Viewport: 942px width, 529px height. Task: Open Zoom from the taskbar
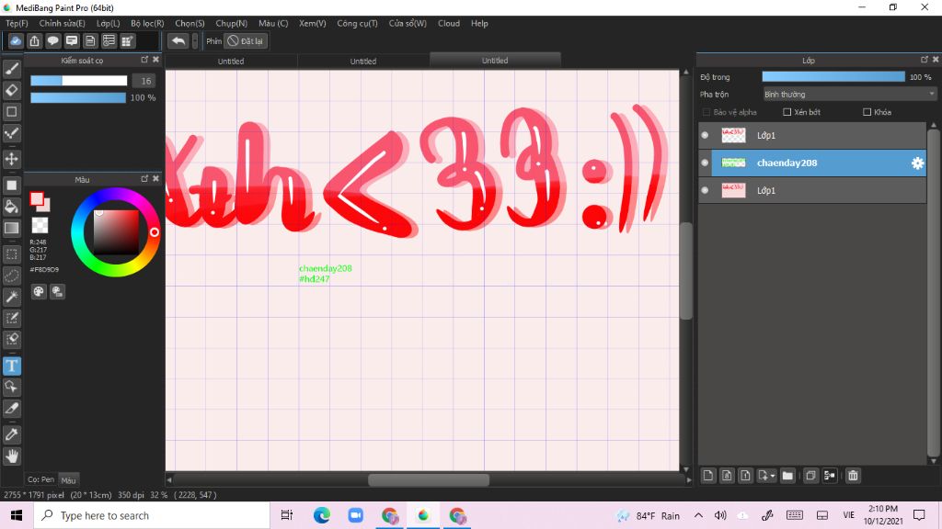[x=356, y=515]
